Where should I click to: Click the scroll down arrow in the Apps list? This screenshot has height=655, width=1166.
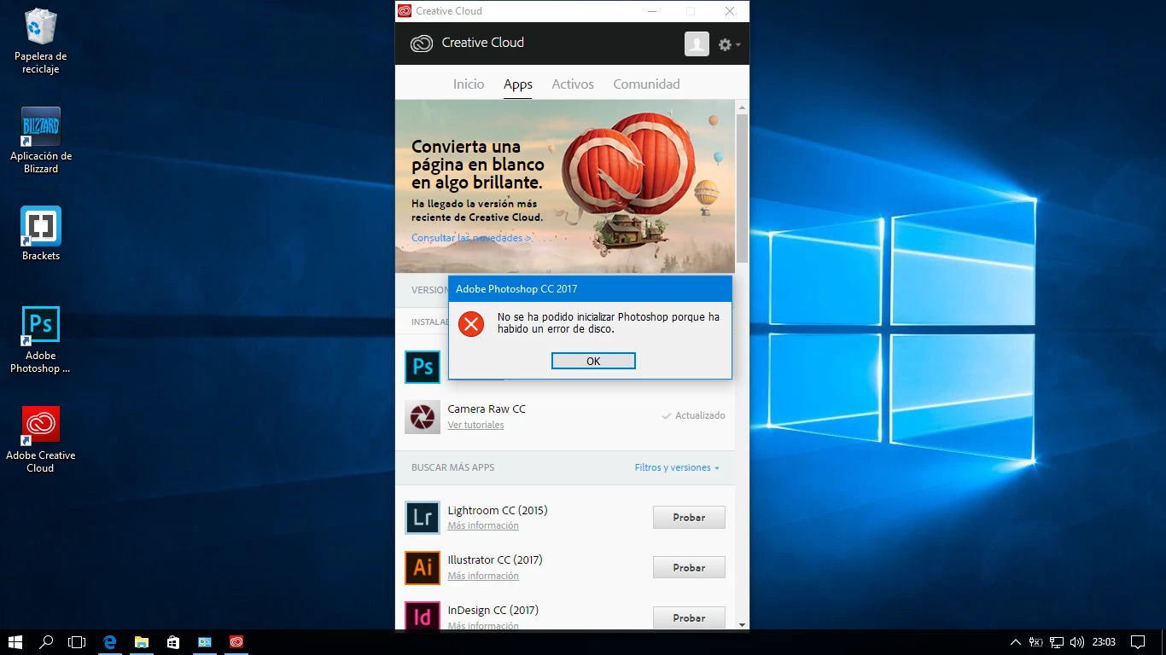[x=742, y=623]
